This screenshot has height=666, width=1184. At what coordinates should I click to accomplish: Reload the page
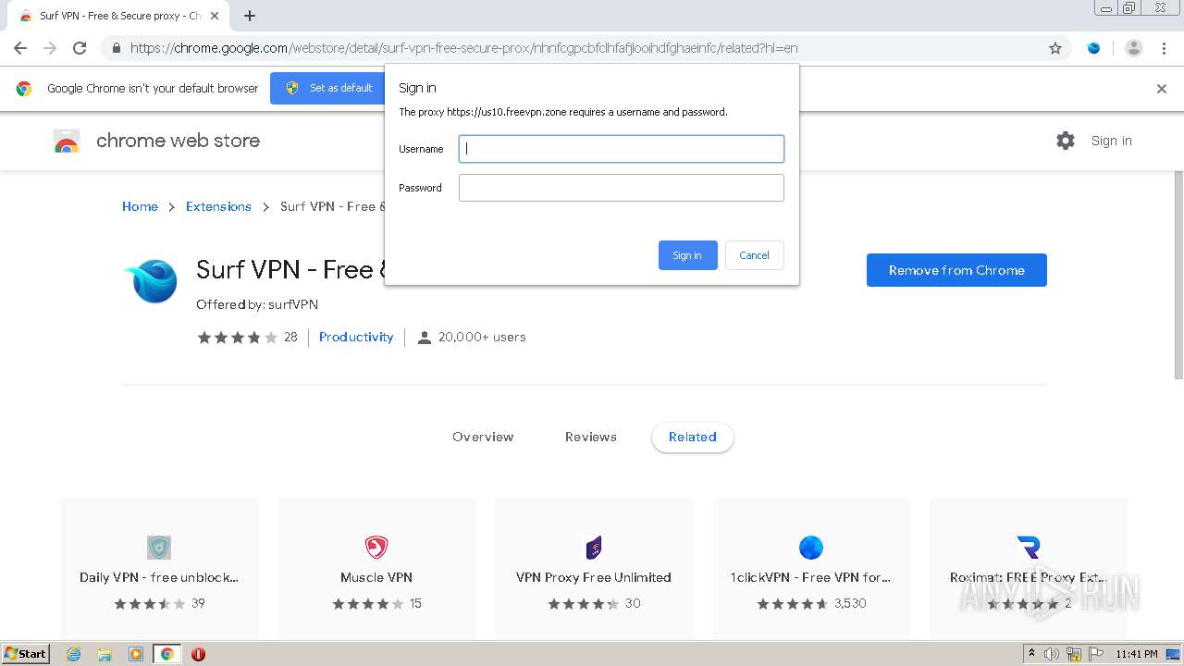80,48
